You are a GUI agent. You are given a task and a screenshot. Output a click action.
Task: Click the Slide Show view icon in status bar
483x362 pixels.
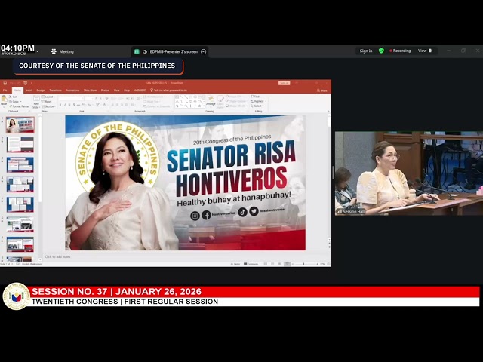click(x=287, y=264)
